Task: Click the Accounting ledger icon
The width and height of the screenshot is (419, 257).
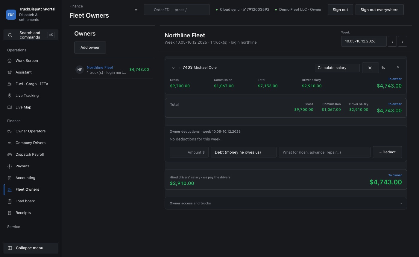Action: (10, 178)
